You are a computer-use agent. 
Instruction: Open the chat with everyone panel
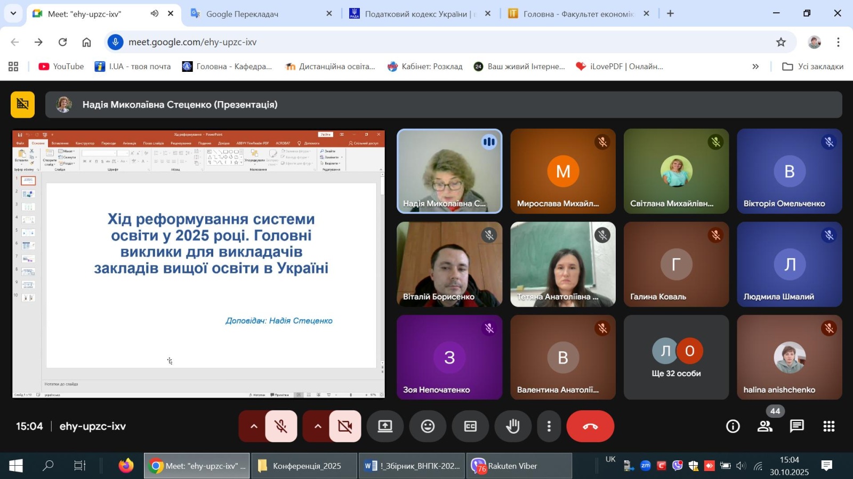coord(796,426)
